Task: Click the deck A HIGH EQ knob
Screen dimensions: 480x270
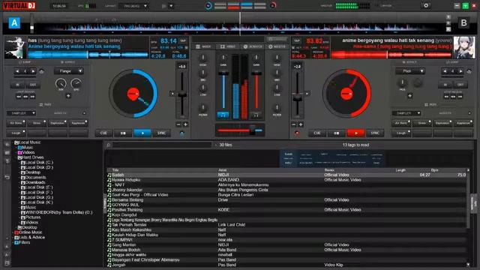Action: click(x=202, y=58)
